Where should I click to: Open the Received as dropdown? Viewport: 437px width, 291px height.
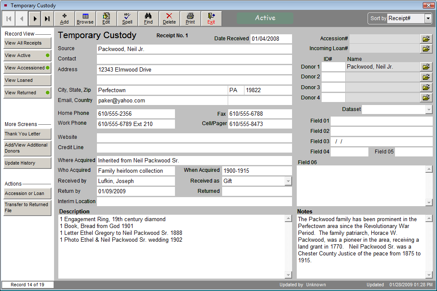coord(288,181)
